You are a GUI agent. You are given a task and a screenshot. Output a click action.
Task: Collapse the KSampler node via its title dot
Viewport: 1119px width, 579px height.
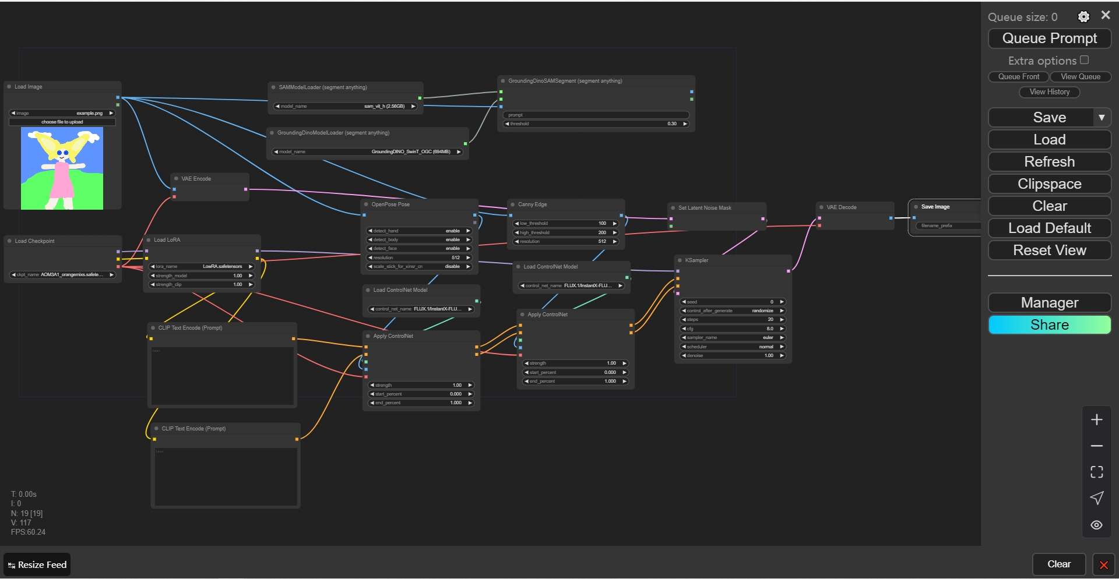click(x=680, y=260)
